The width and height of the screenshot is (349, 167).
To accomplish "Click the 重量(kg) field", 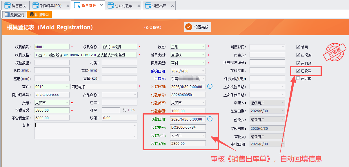I will tap(119, 78).
